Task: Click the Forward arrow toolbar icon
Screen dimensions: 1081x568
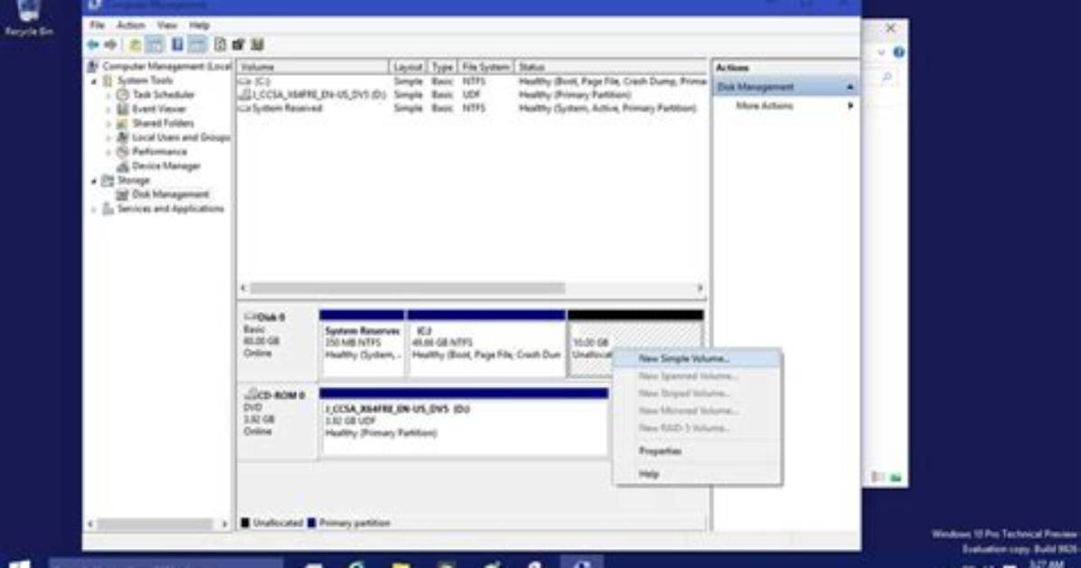Action: pyautogui.click(x=110, y=45)
